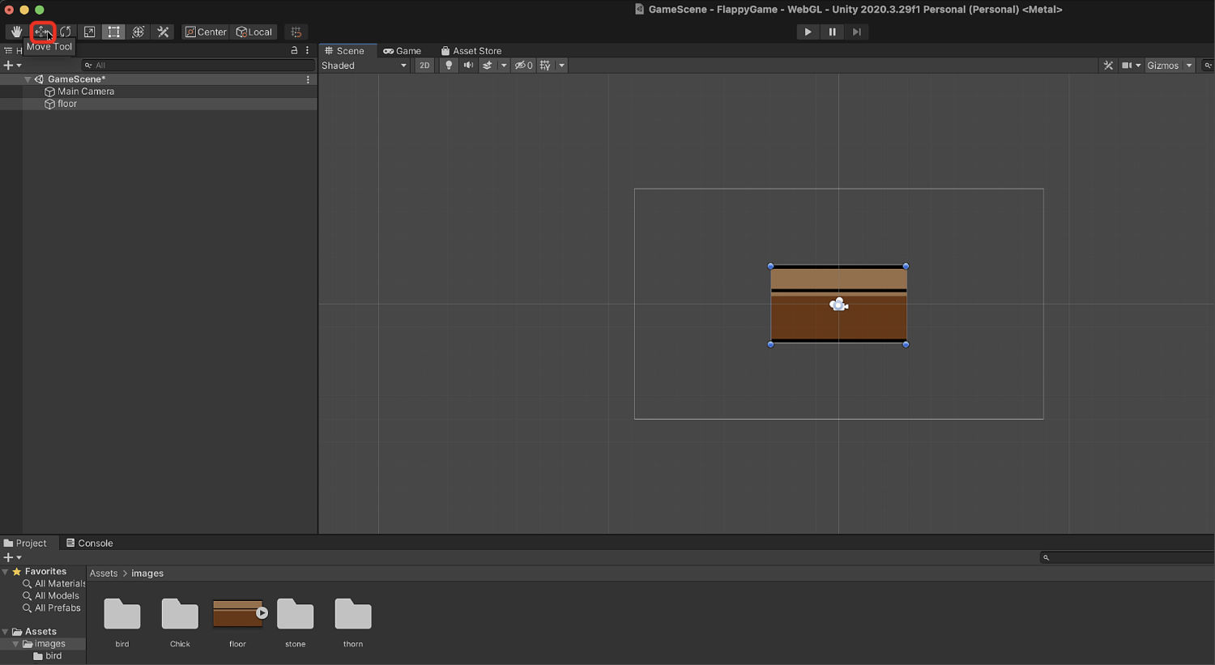This screenshot has width=1215, height=665.
Task: Select the thorn folder thumbnail
Action: click(x=353, y=616)
